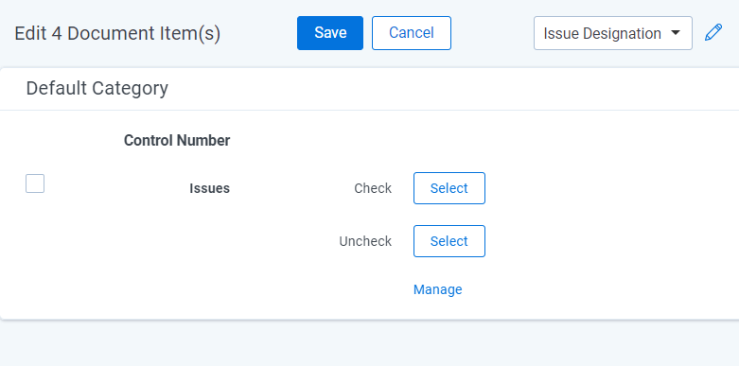Click the Issues field label
739x366 pixels.
[x=209, y=188]
